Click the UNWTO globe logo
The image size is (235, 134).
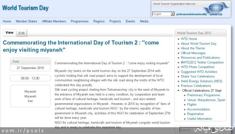pos(216,9)
